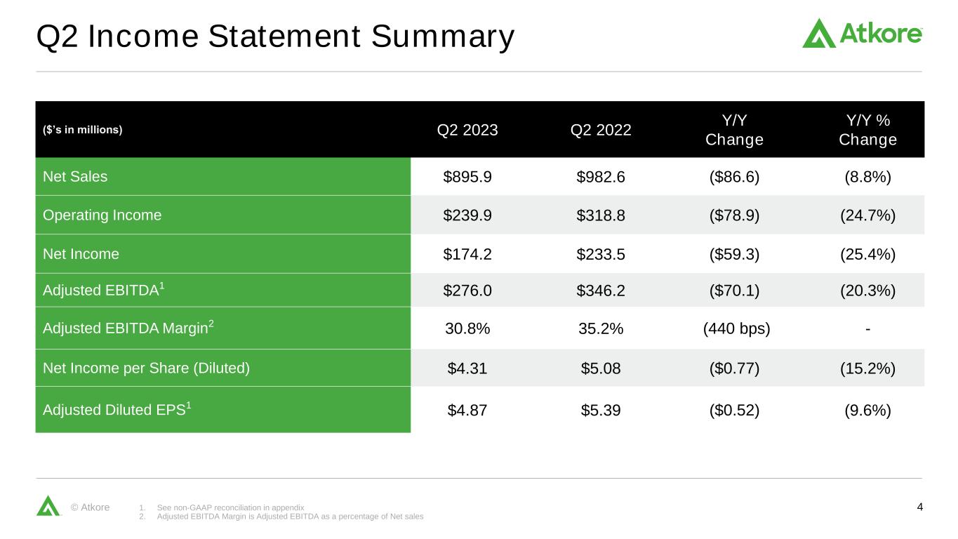Click the slide page number 4
This screenshot has height=539, width=958.
[x=919, y=507]
